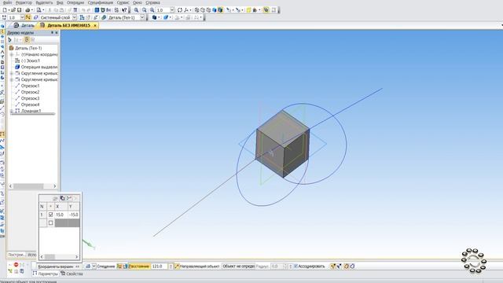Click the Y cell with -15.0
Viewport: 503px width, 283px height.
[x=73, y=215]
